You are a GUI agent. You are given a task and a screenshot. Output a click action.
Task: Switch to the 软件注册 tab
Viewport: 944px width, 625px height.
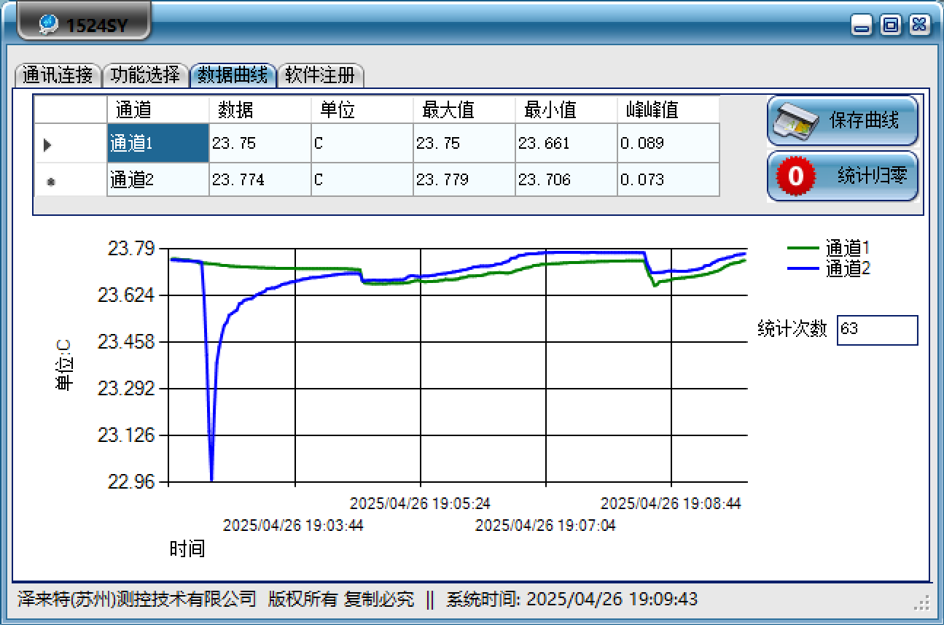[321, 74]
